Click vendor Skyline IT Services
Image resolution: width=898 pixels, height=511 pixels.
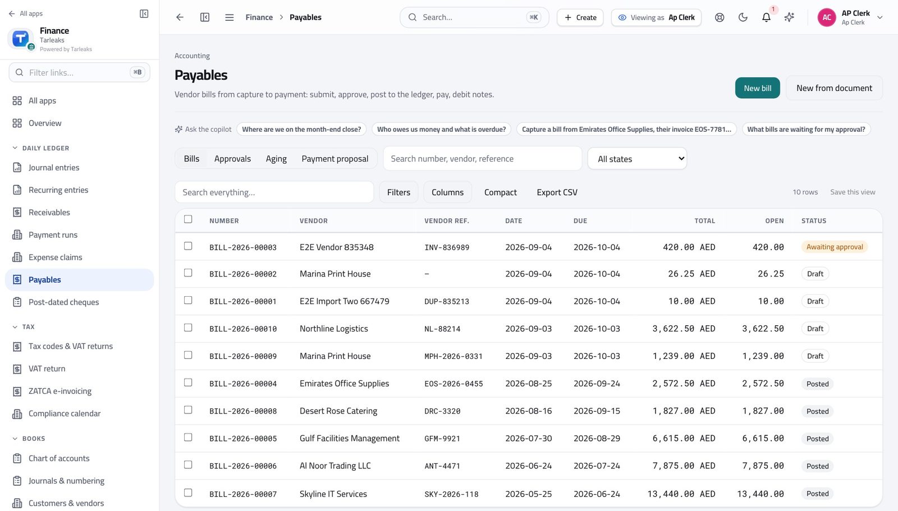pyautogui.click(x=333, y=494)
